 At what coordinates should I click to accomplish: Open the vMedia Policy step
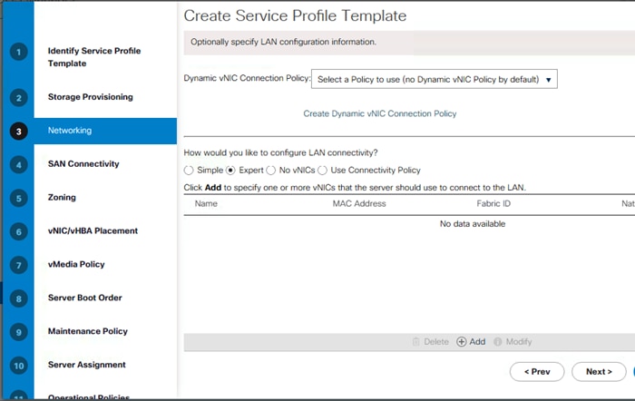tap(76, 264)
